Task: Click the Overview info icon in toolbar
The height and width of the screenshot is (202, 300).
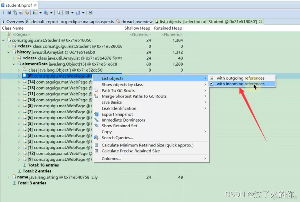Action: [3, 13]
